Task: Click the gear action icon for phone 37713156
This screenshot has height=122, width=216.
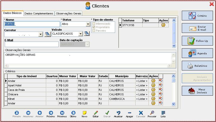Action: pyautogui.click(x=163, y=25)
